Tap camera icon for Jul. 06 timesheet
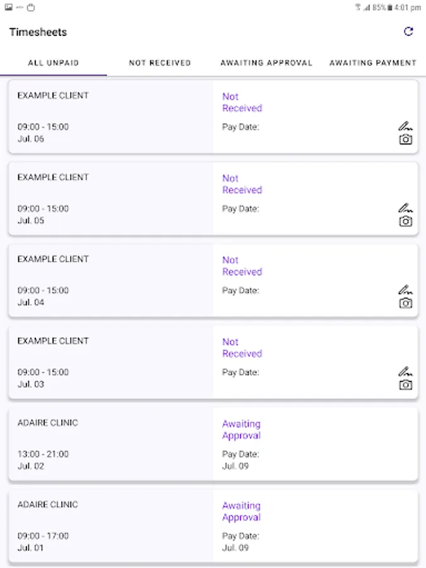426x568 pixels. tap(406, 139)
